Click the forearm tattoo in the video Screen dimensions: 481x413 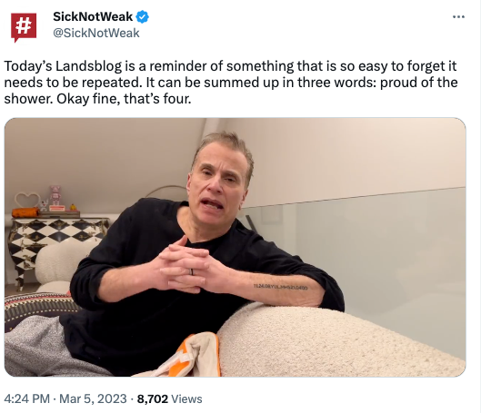click(280, 287)
